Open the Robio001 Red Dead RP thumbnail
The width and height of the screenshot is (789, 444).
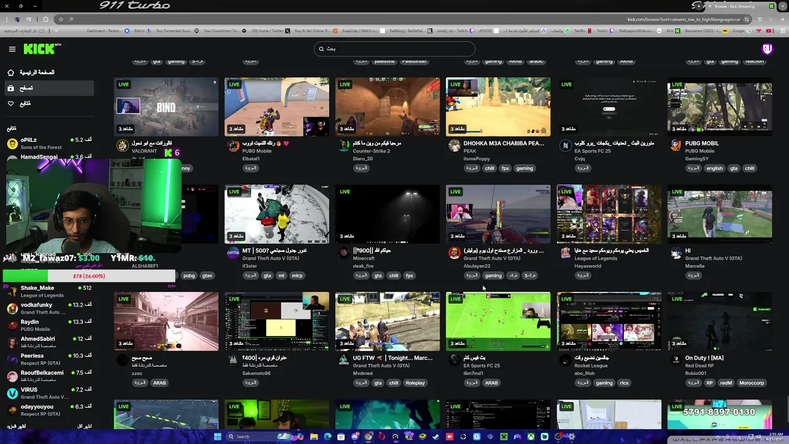tap(719, 321)
